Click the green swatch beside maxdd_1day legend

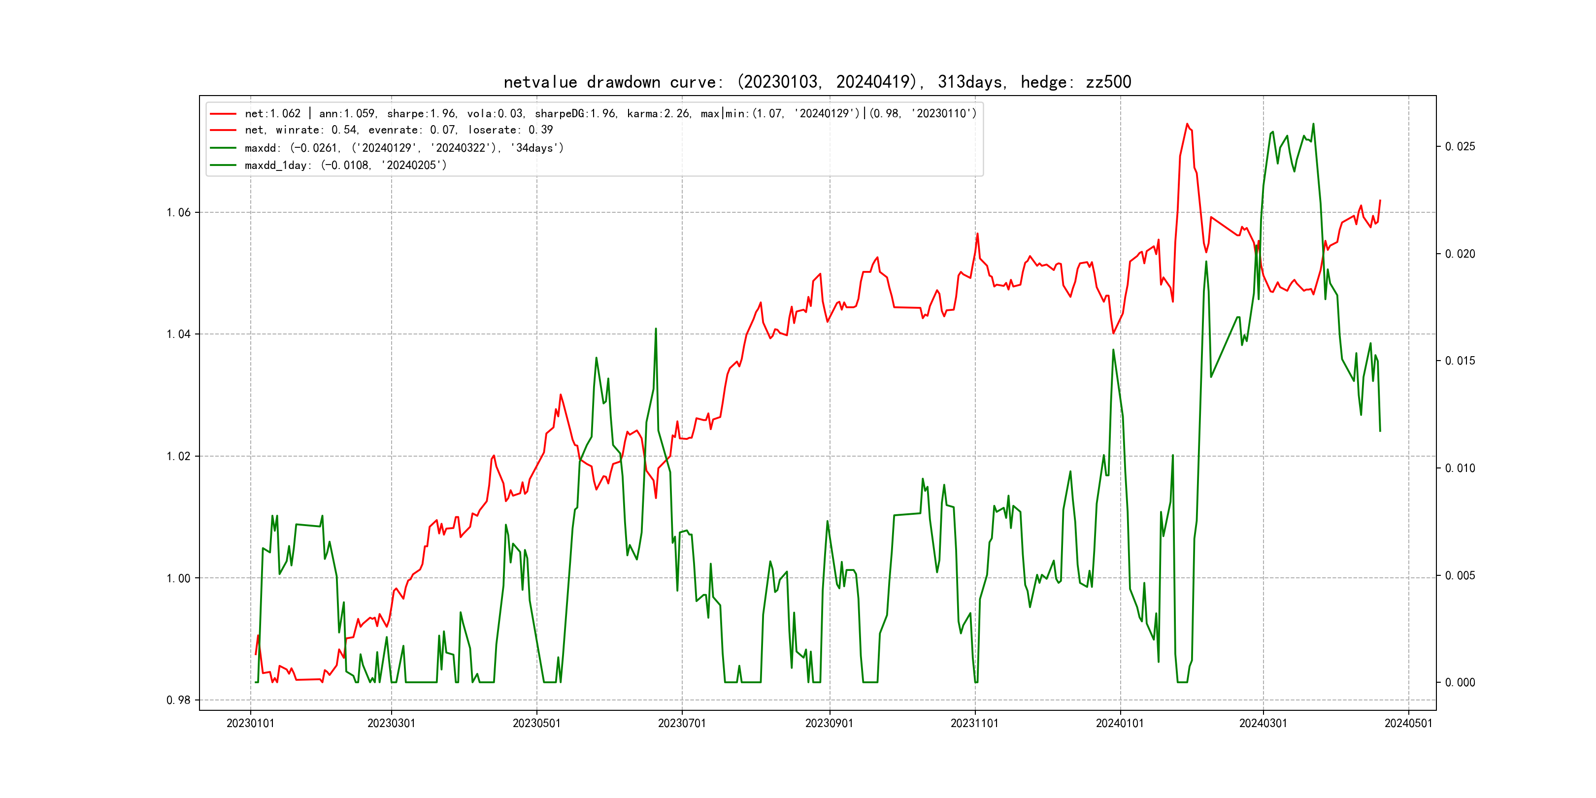223,166
